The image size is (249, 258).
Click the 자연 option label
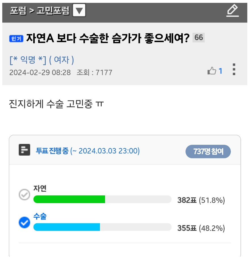[x=40, y=189]
